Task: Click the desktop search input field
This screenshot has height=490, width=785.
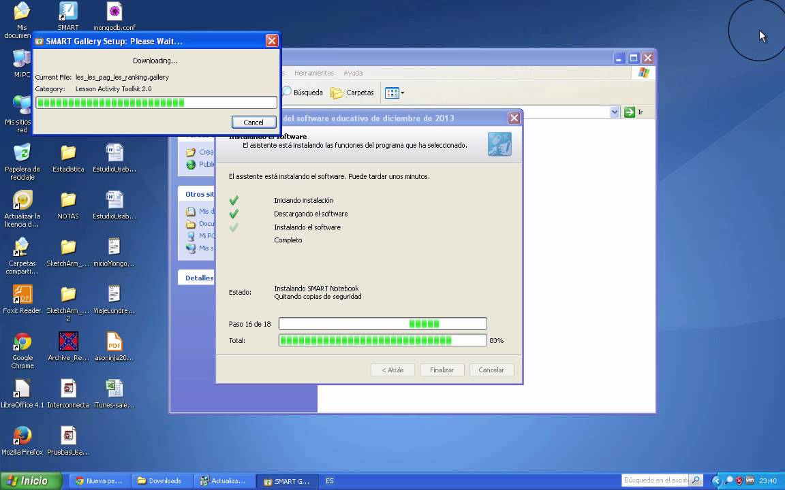Action: tap(655, 480)
